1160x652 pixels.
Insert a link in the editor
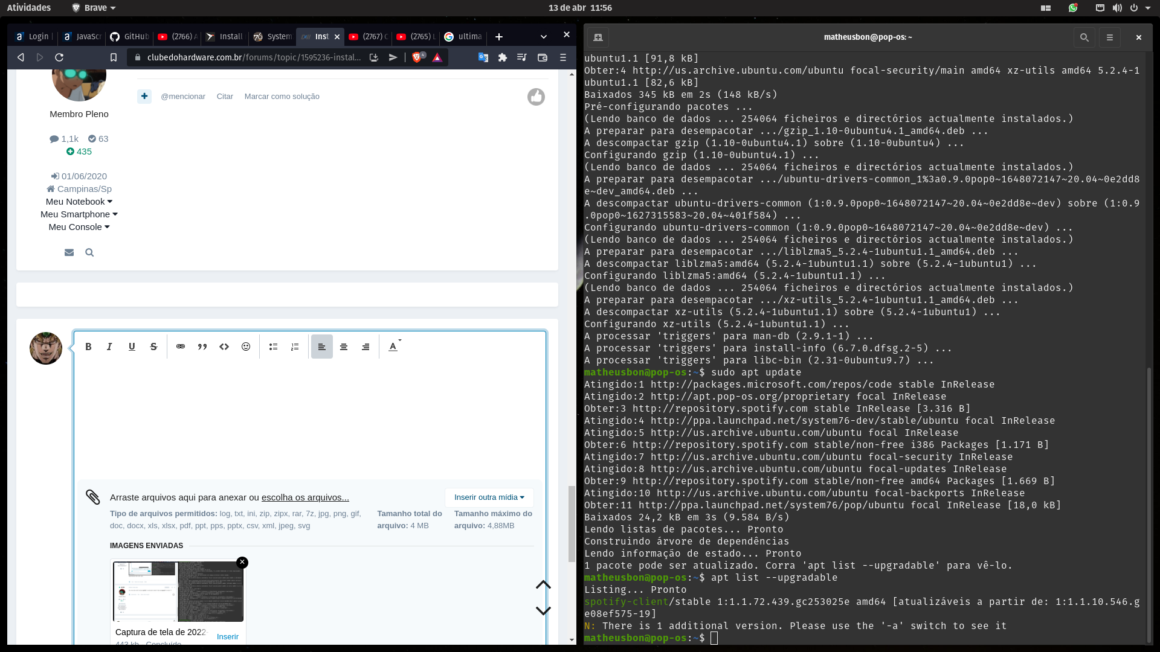[181, 347]
